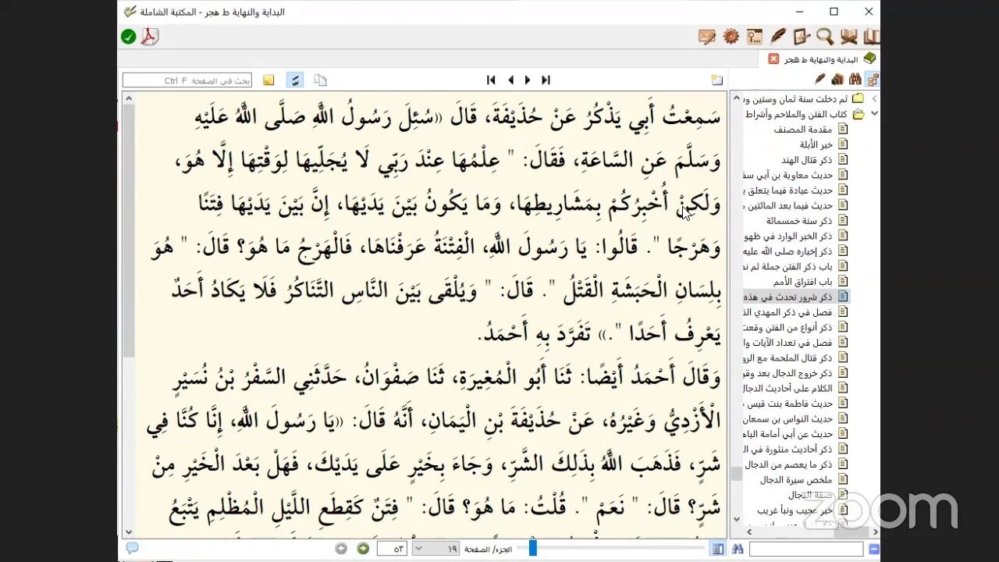This screenshot has height=562, width=999.
Task: Click the tablet with pen icon
Action: [x=802, y=36]
